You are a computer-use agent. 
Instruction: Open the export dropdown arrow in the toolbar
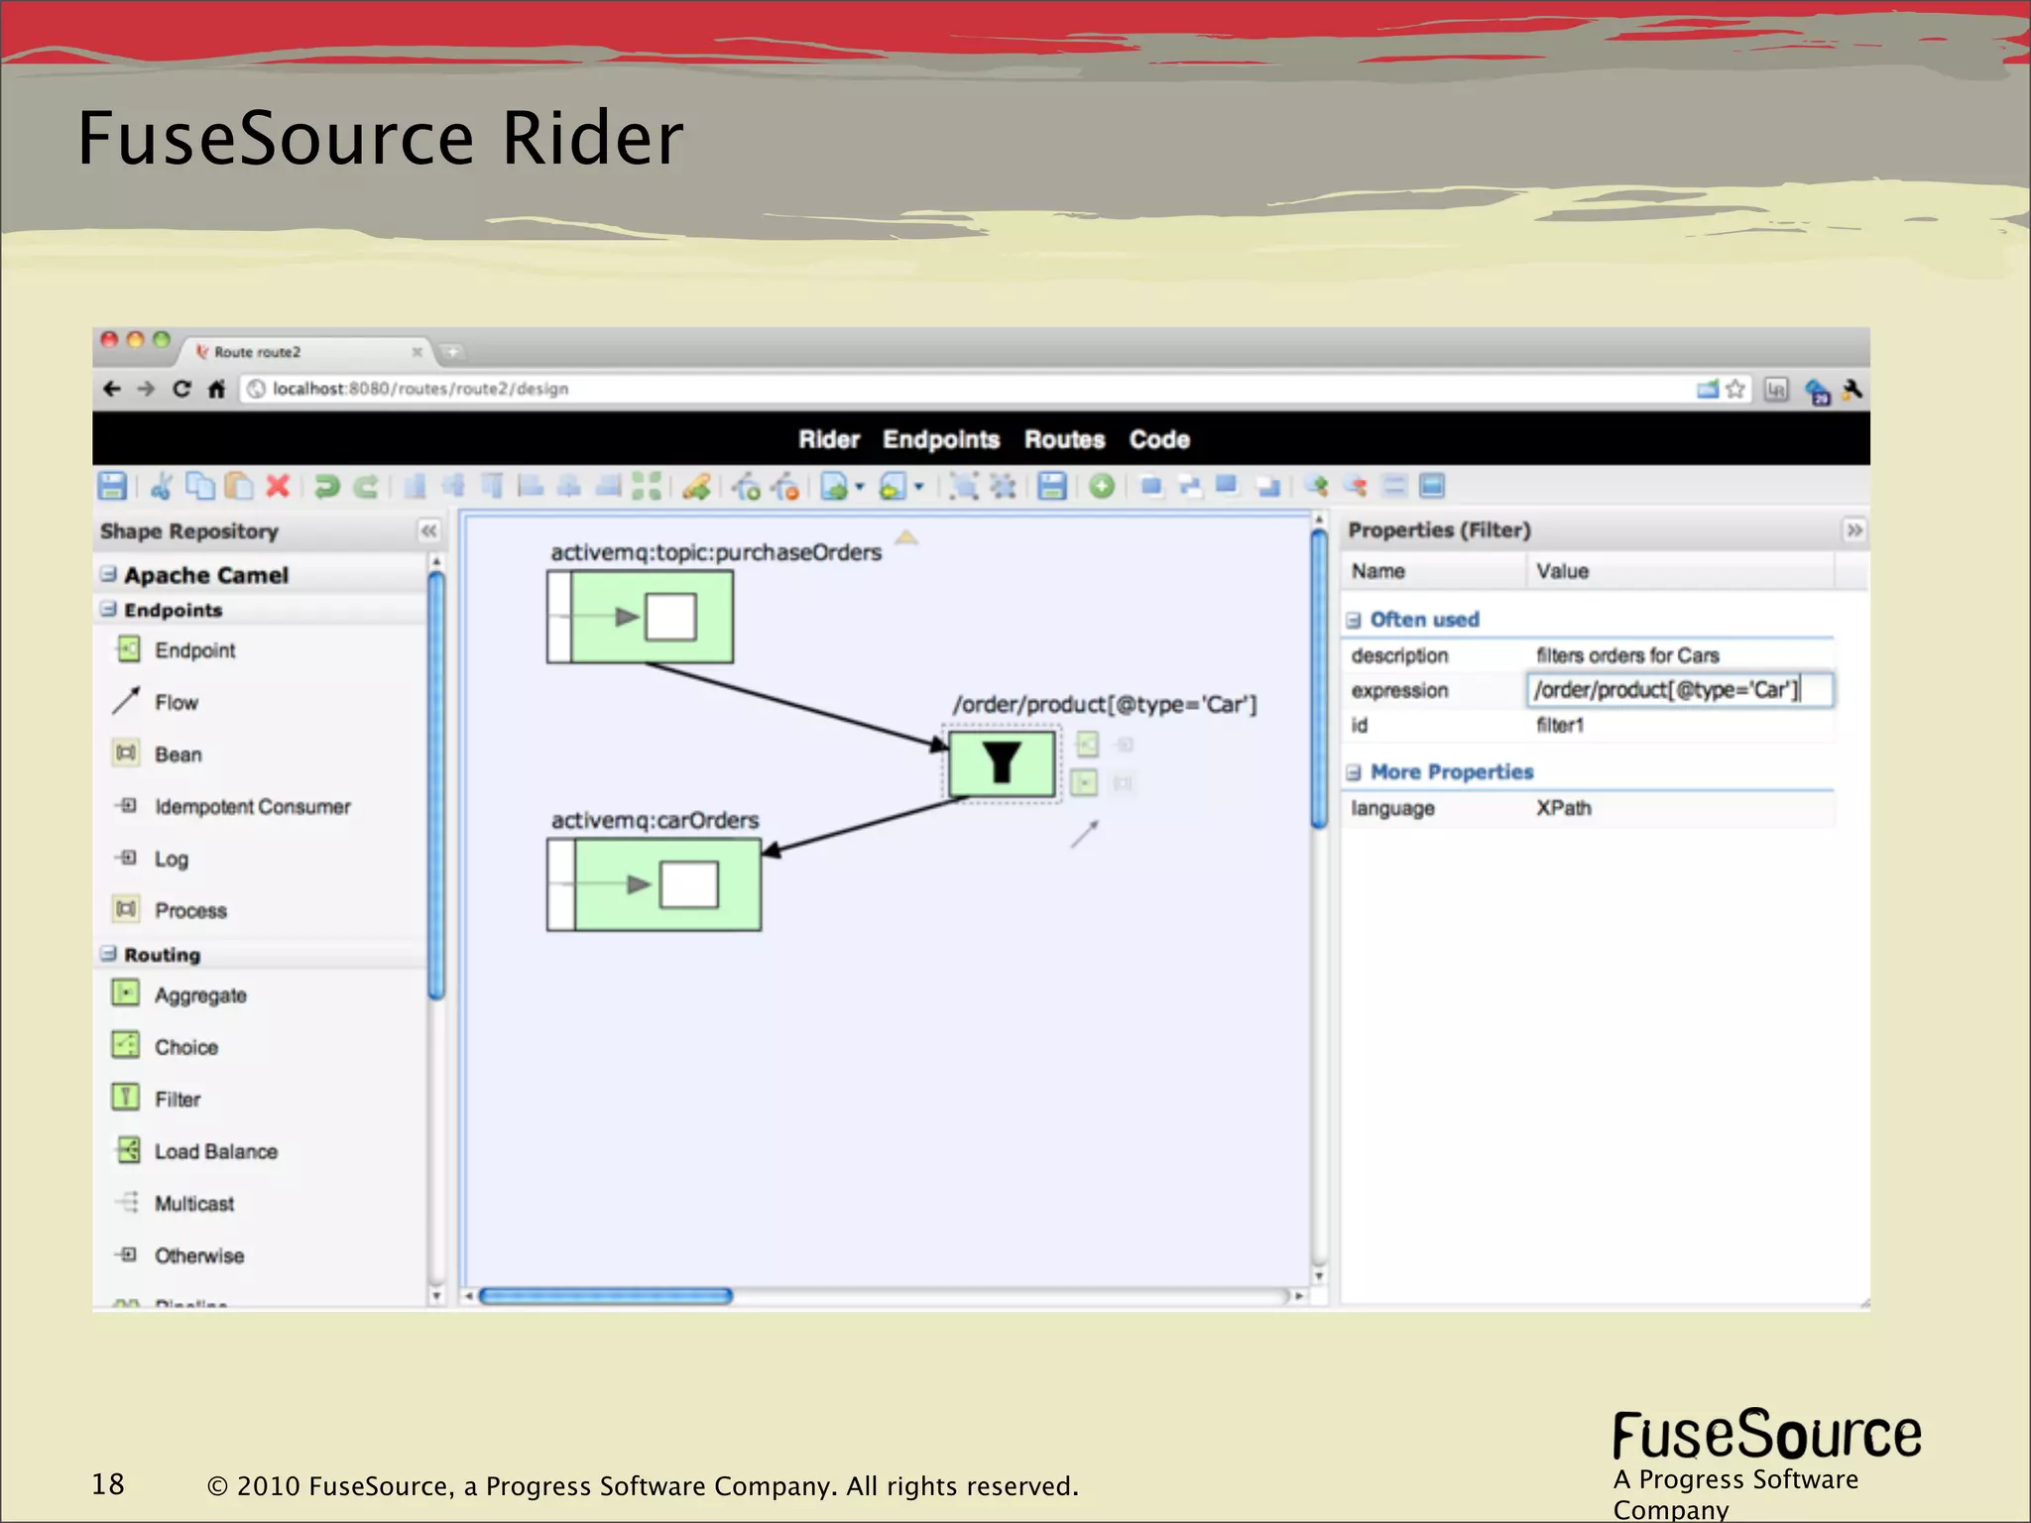coord(860,486)
